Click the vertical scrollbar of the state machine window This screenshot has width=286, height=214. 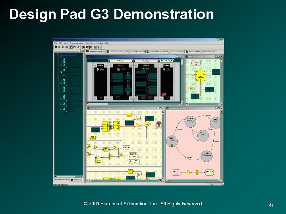click(221, 145)
